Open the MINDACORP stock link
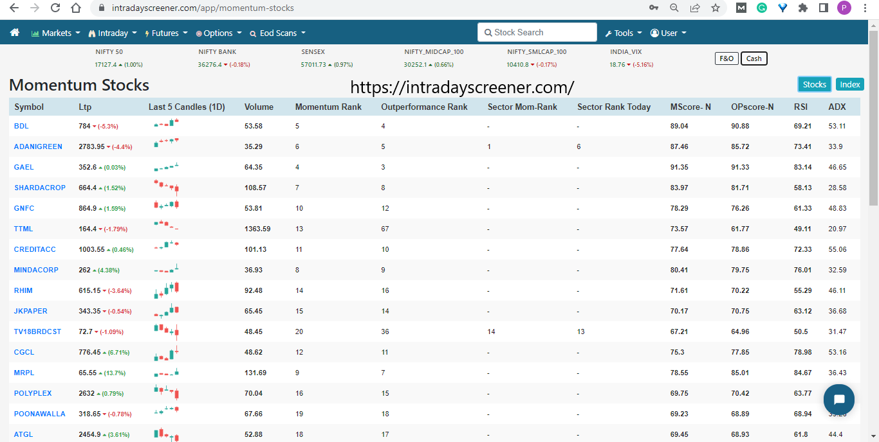 [x=36, y=270]
